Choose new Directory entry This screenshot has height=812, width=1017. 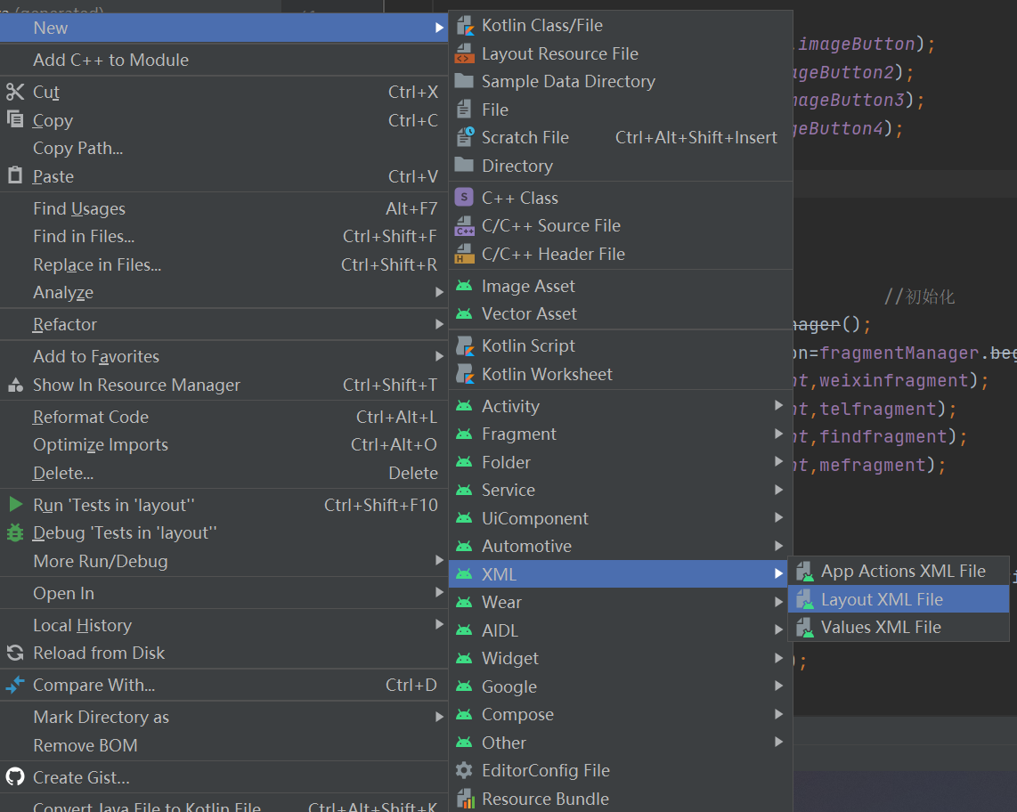tap(621, 166)
